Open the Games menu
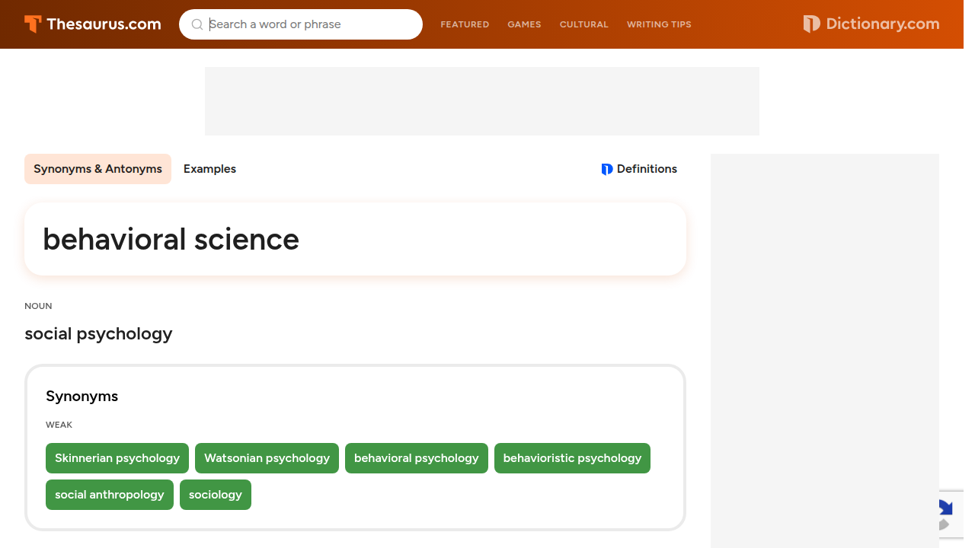975x548 pixels. (x=524, y=24)
